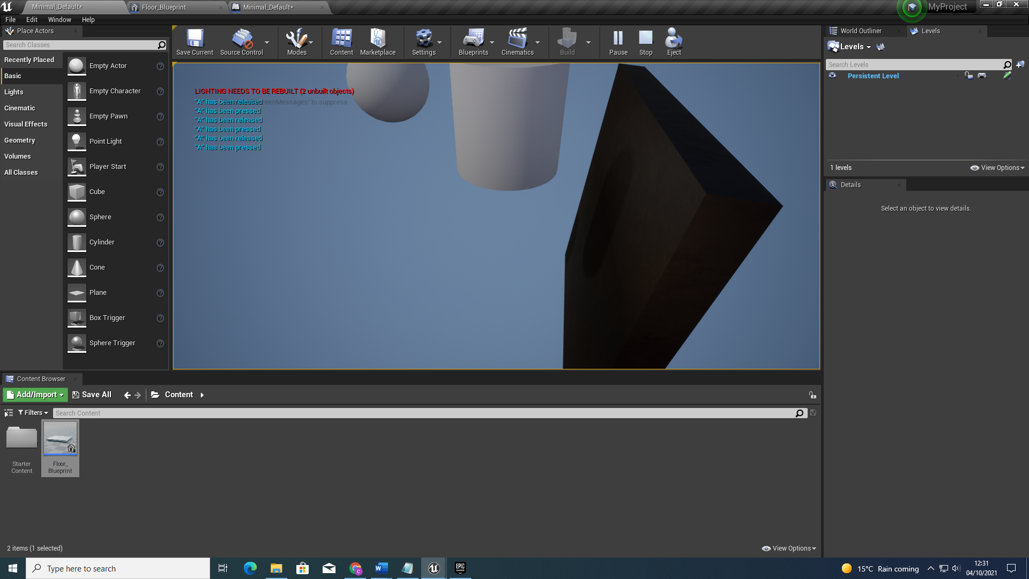Screen dimensions: 1029x579
Task: Open the Marketplace from toolbar
Action: [378, 42]
